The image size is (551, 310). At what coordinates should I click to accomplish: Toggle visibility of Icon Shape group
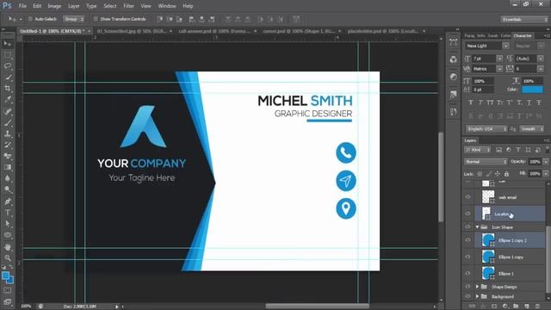click(467, 227)
